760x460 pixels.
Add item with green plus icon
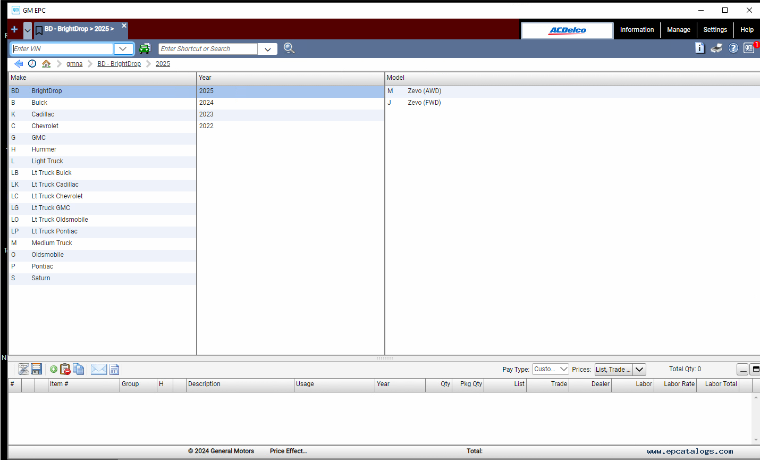[x=54, y=369]
